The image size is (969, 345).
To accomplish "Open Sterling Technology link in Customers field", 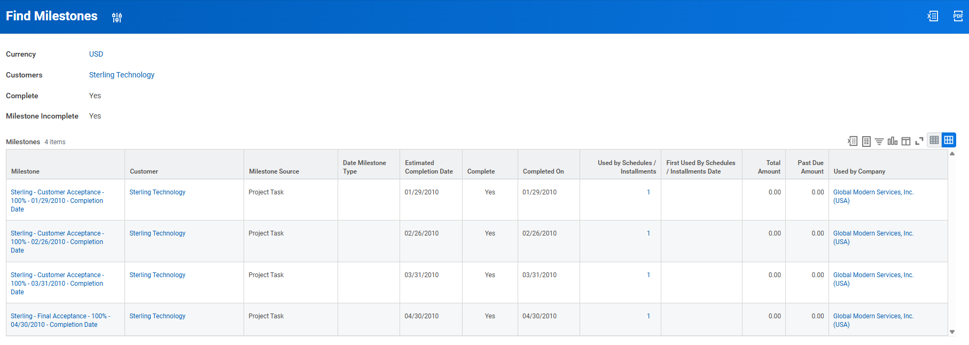I will [122, 75].
